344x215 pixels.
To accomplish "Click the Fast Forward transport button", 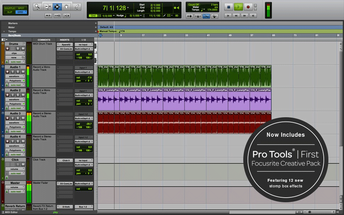I will coord(244,16).
